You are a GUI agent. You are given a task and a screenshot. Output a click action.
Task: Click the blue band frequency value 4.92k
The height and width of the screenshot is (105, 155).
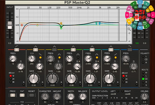coord(107,64)
